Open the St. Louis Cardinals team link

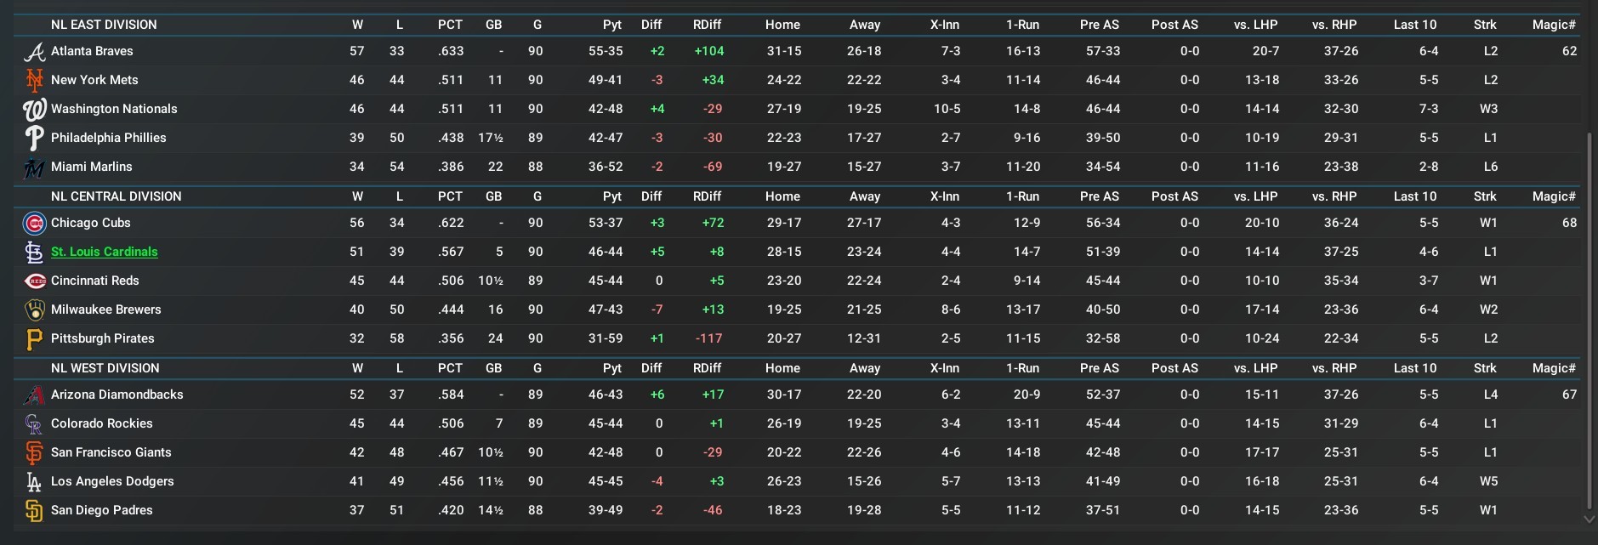tap(104, 252)
